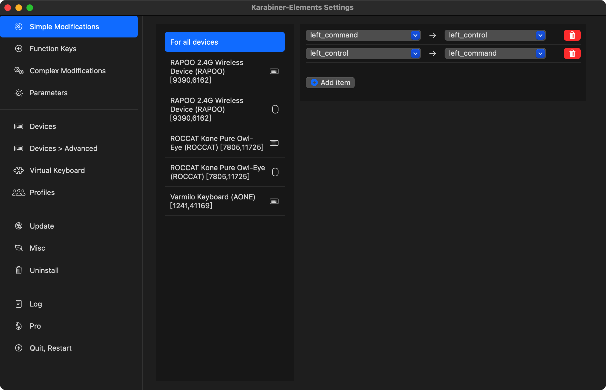Select ROCCAT Kone Pure Owl-Eye keyboard entry
The image size is (606, 390).
pos(225,143)
